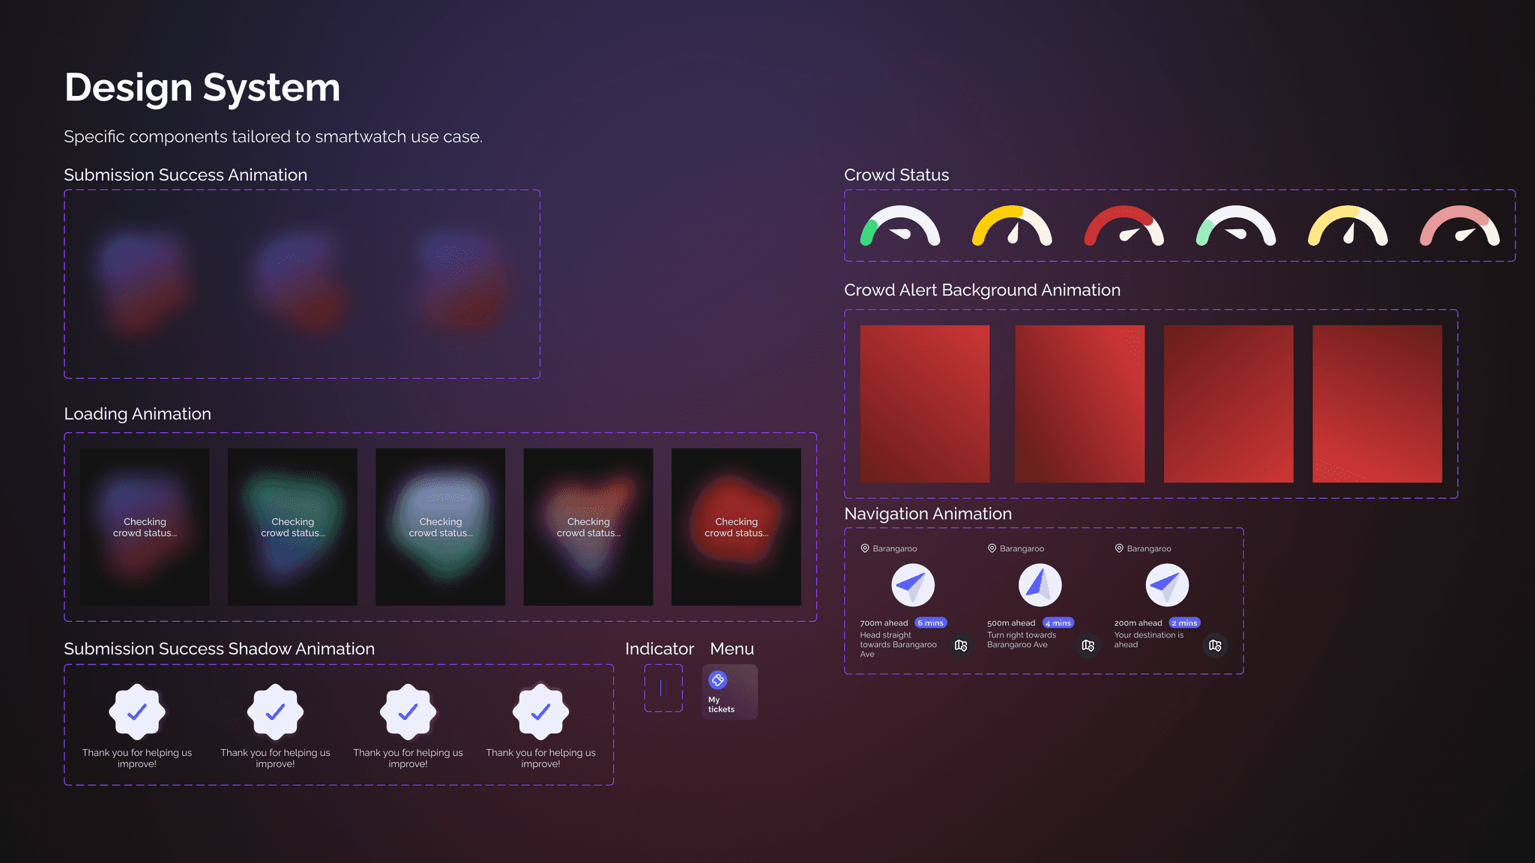
Task: Click the ticket icon in Menu tile
Action: (x=717, y=680)
